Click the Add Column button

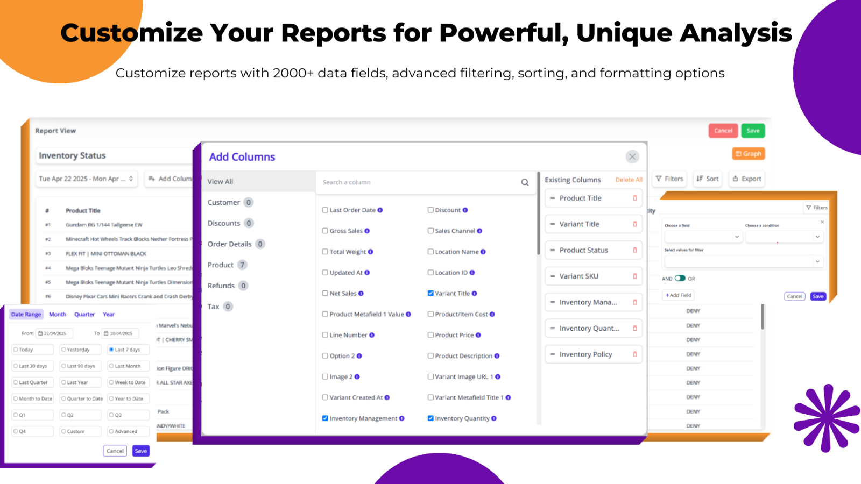point(170,179)
